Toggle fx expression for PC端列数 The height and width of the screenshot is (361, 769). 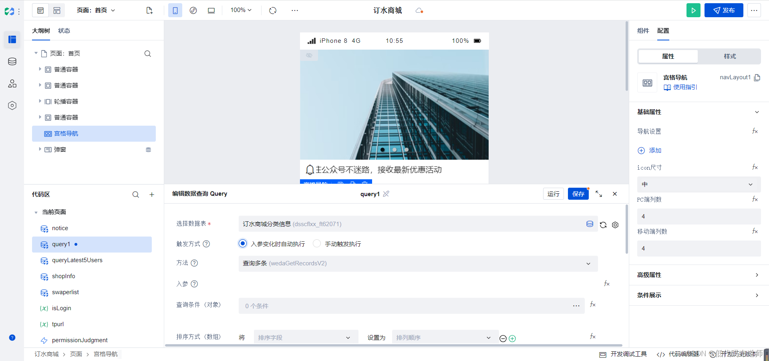[755, 199]
